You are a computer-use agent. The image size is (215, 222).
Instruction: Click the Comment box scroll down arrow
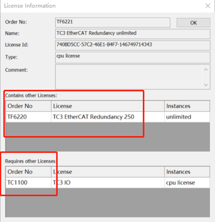206,85
